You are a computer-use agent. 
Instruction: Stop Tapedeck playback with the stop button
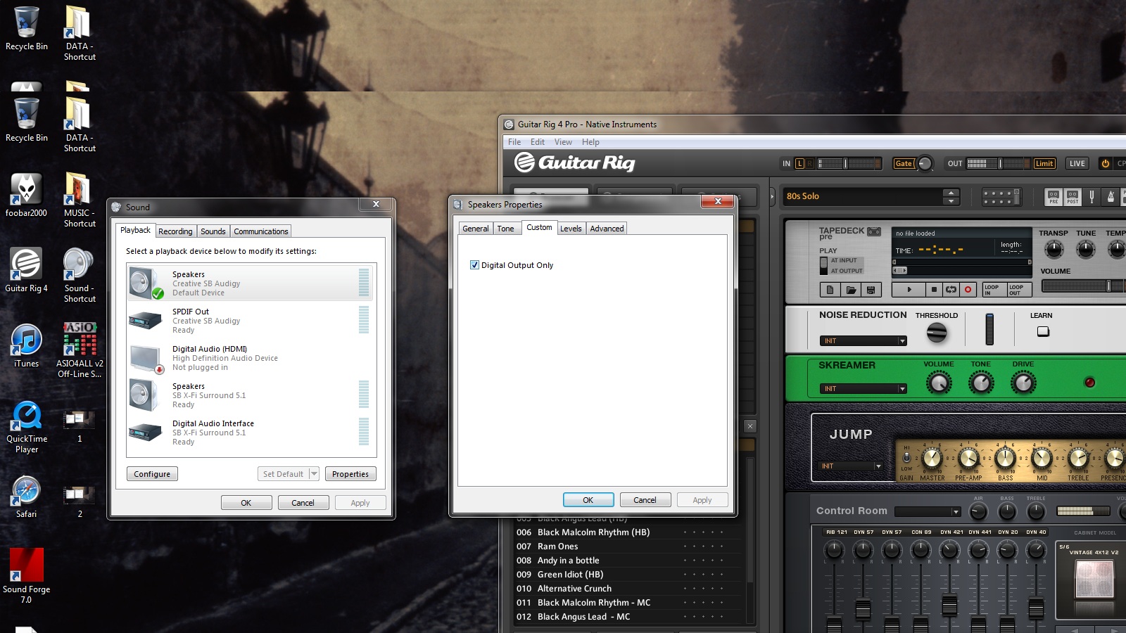coord(934,289)
